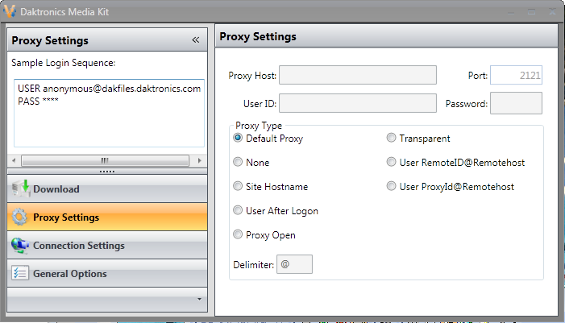Select Site Hostname proxy type

238,187
